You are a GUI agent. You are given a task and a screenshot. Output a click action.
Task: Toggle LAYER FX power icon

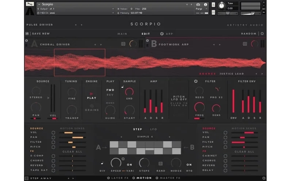108,178
